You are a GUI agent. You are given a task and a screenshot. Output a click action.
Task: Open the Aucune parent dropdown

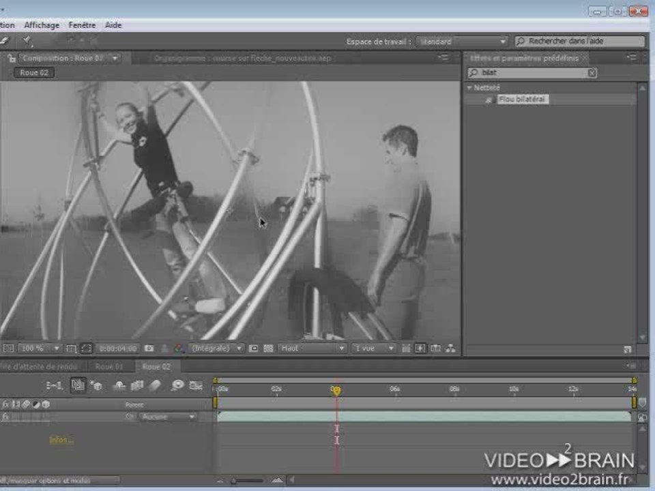tap(168, 416)
